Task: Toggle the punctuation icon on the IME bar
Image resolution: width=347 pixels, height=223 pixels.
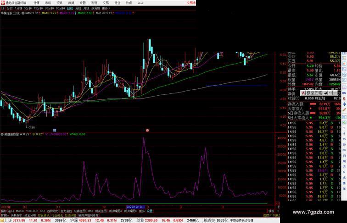Action: (330, 93)
